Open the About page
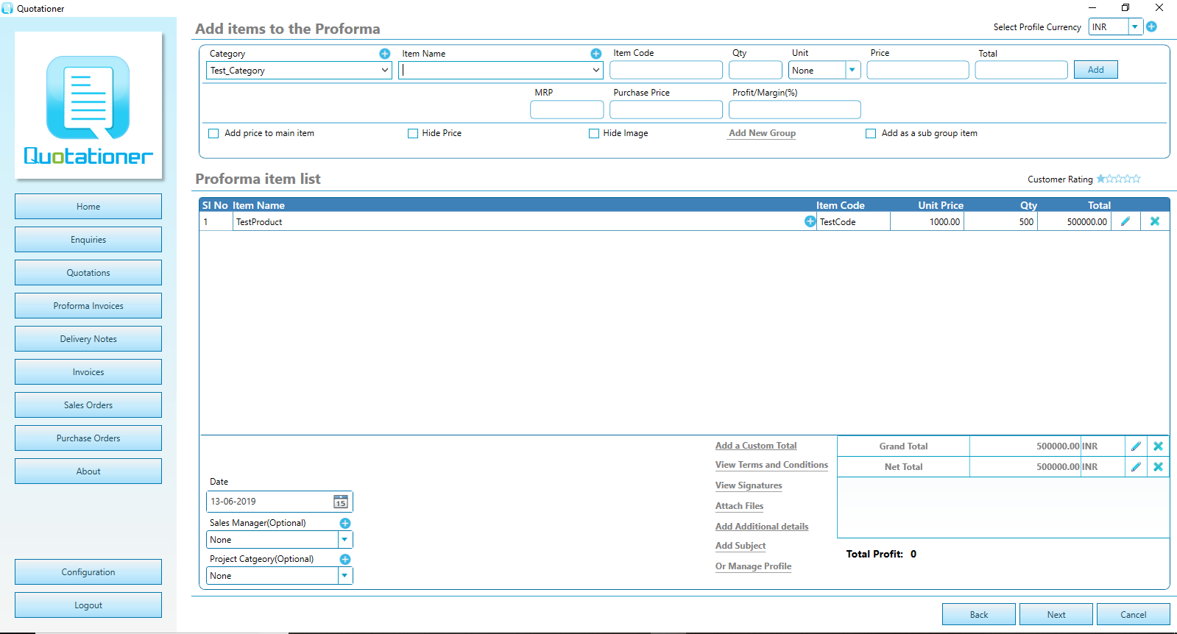The width and height of the screenshot is (1177, 634). (x=88, y=471)
